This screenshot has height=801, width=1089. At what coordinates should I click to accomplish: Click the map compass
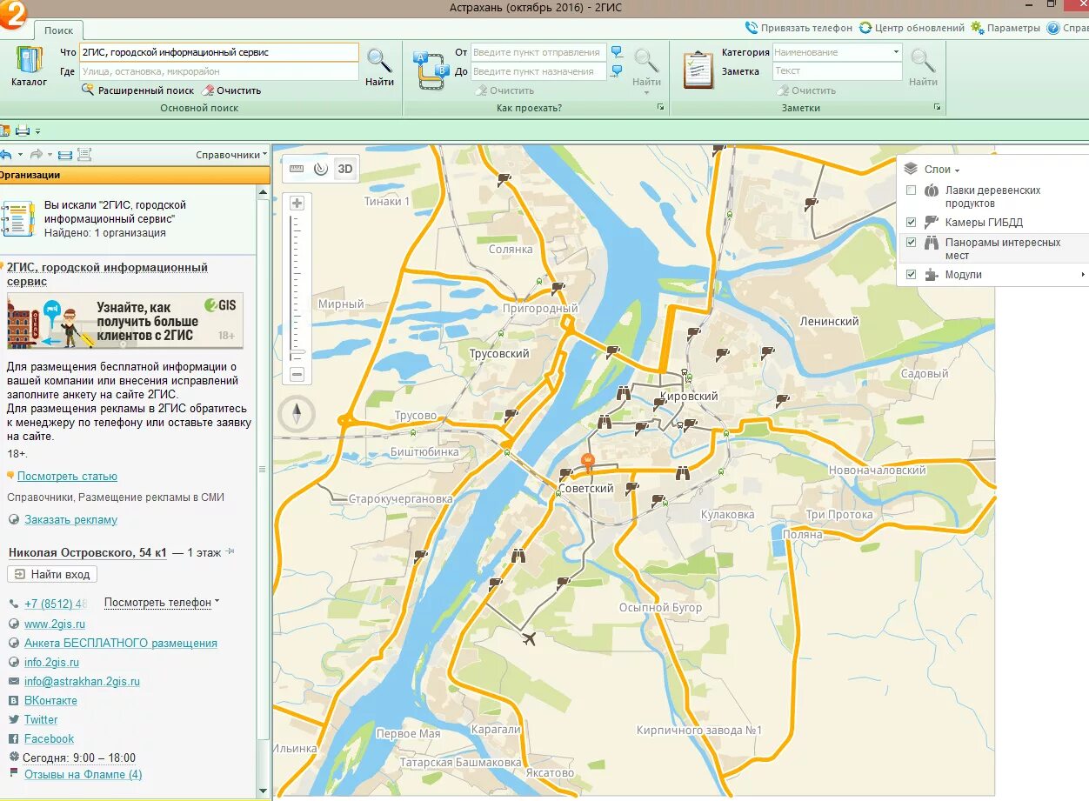point(297,413)
